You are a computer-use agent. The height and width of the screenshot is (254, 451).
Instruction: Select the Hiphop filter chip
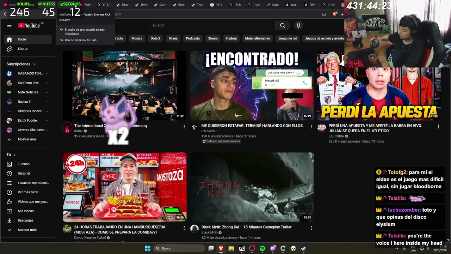[231, 38]
